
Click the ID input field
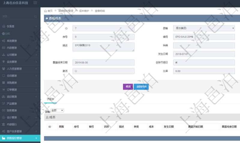click(x=103, y=28)
